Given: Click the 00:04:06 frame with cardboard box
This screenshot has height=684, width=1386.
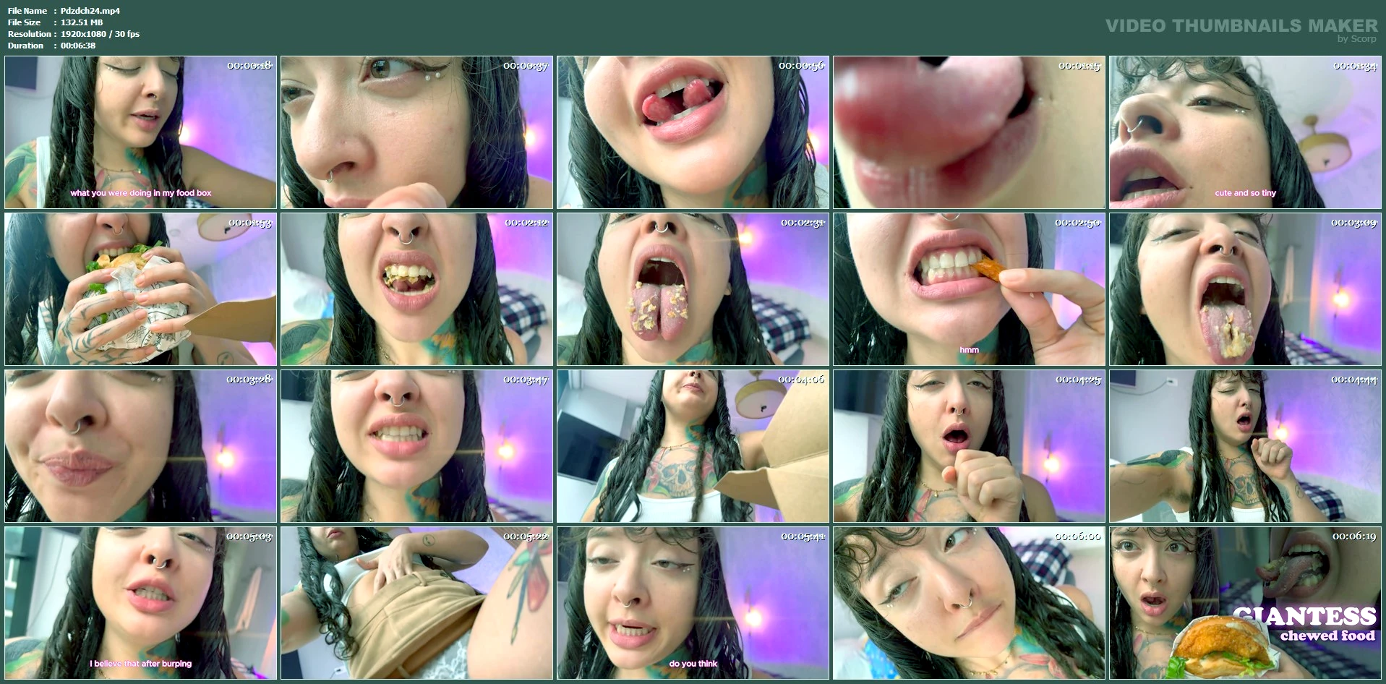Looking at the screenshot, I should [693, 446].
